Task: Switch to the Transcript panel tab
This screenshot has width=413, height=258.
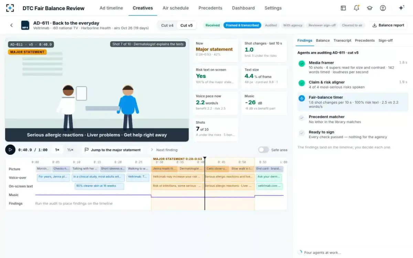Action: (x=342, y=40)
